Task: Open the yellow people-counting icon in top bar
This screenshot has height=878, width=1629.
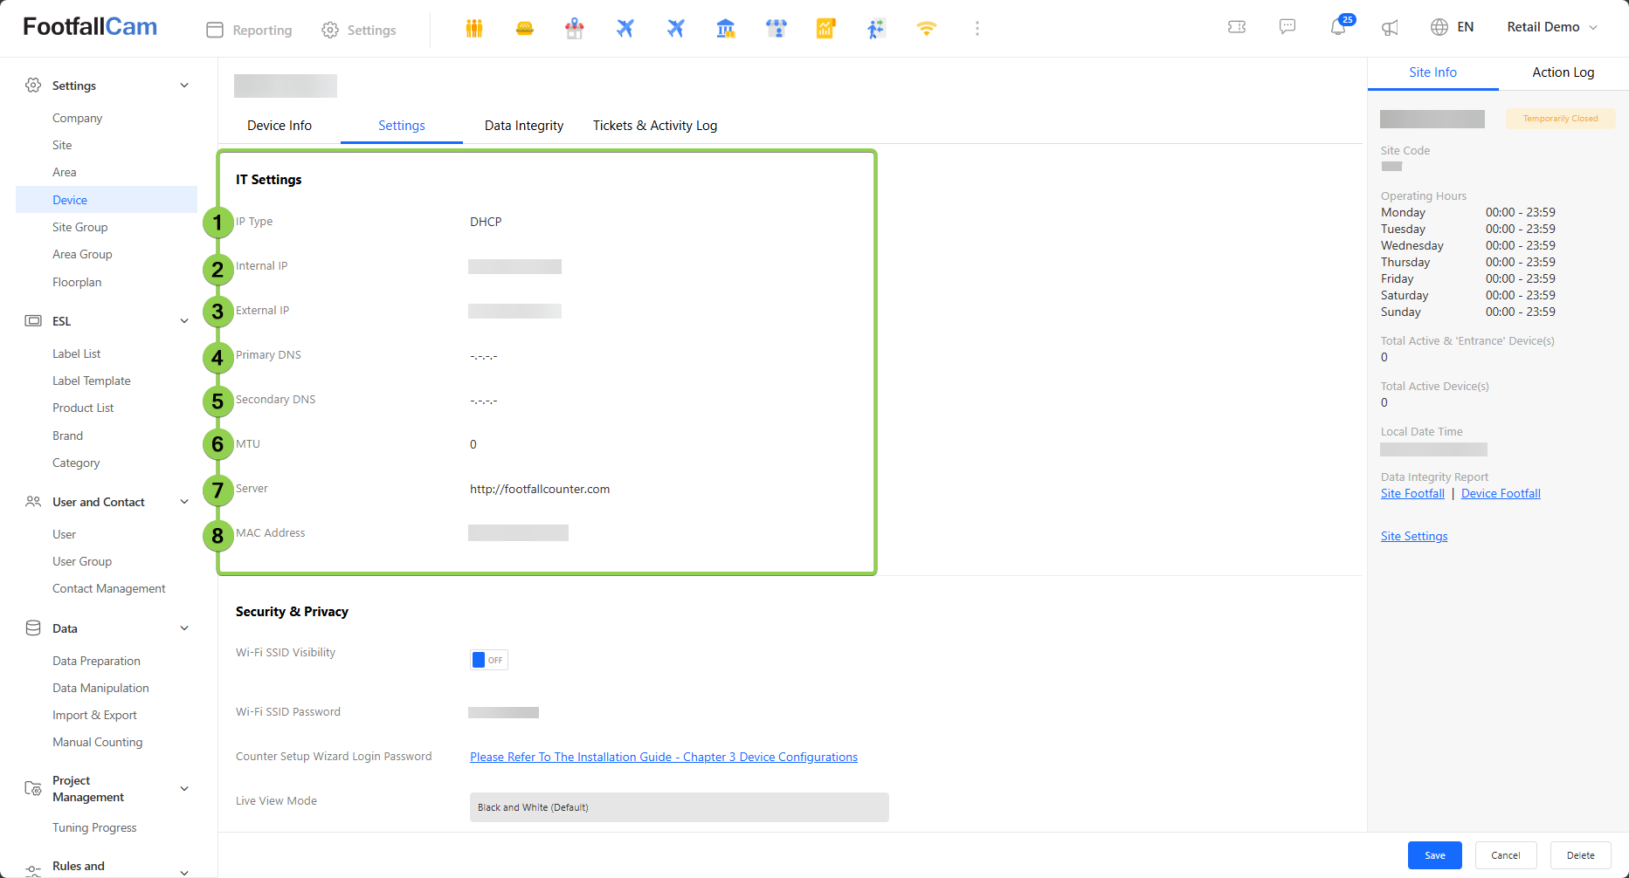Action: pyautogui.click(x=474, y=29)
